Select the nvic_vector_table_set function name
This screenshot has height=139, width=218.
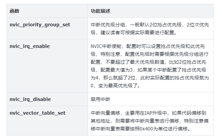point(37,113)
